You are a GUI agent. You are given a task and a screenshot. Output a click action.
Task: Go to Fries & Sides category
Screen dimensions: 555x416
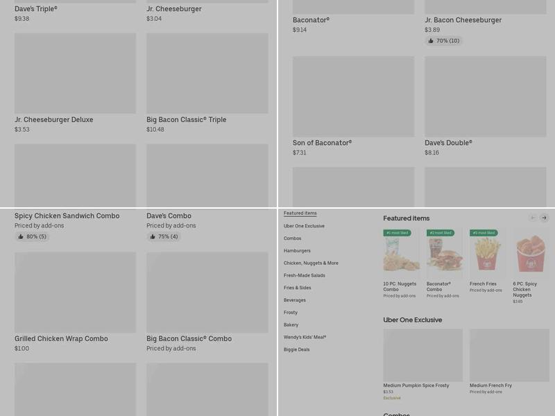[x=298, y=288]
